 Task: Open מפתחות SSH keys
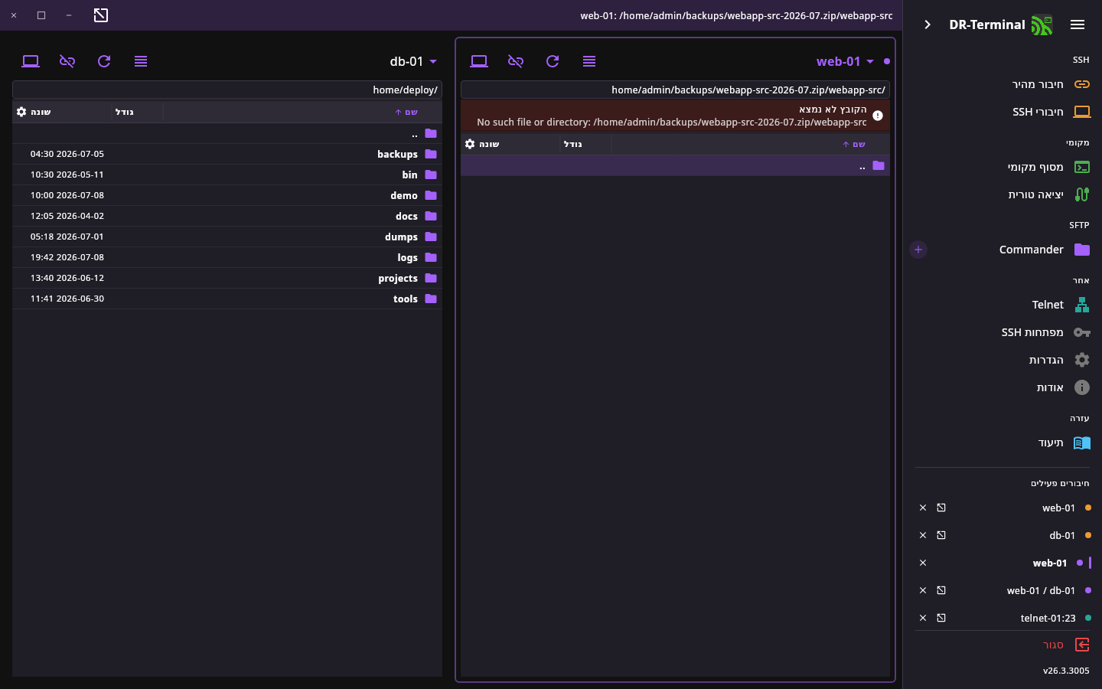coord(1003,332)
